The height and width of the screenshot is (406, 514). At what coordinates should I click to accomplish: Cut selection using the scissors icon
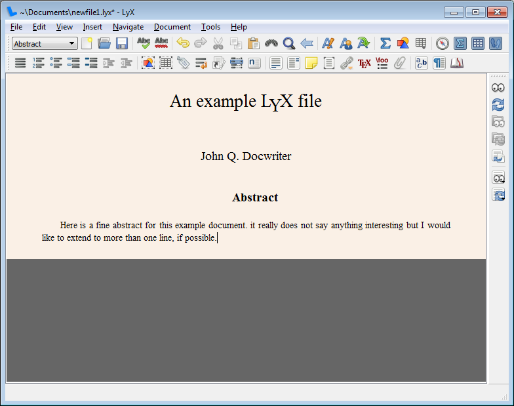[x=218, y=43]
